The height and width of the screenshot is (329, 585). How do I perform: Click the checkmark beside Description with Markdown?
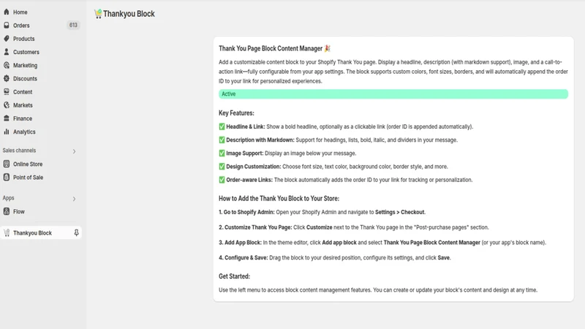coord(222,140)
